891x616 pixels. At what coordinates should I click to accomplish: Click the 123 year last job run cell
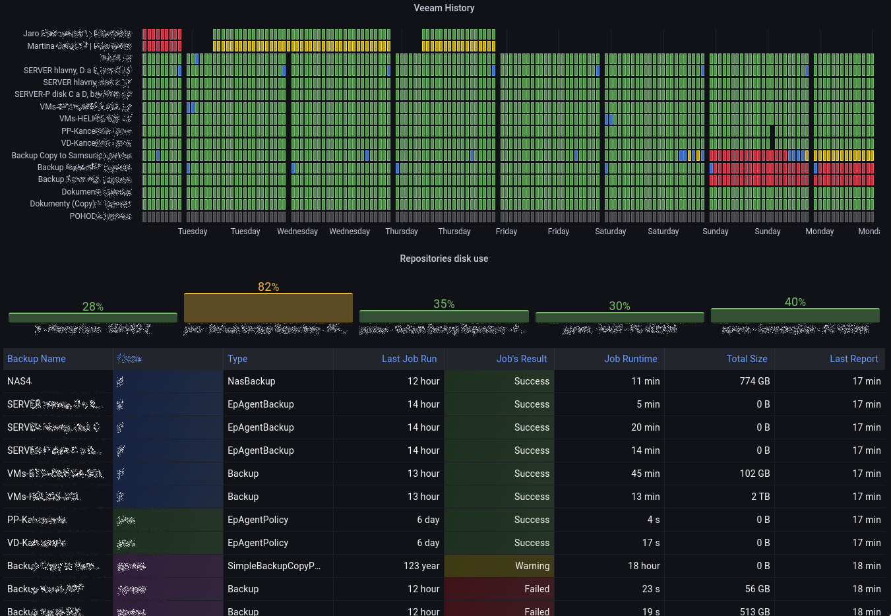(x=388, y=566)
